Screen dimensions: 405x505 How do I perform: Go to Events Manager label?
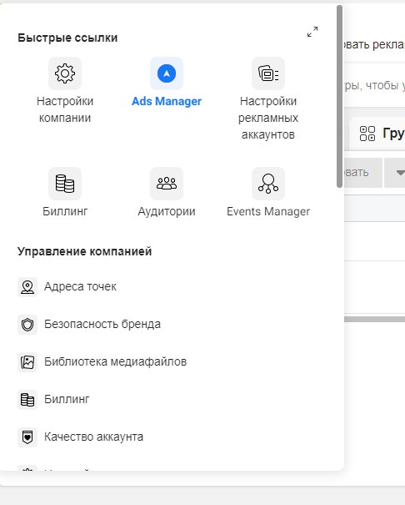[x=268, y=211]
